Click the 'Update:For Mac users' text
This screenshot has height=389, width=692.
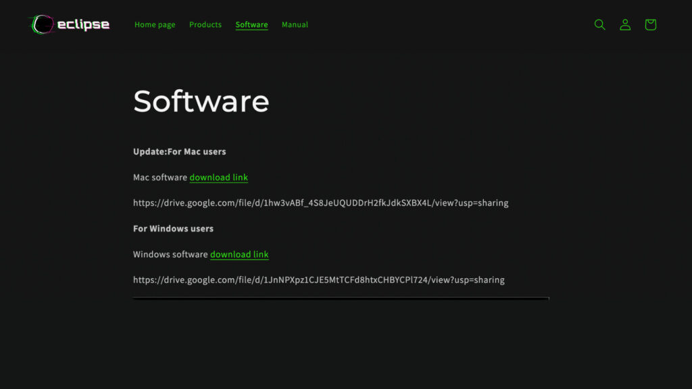point(180,152)
